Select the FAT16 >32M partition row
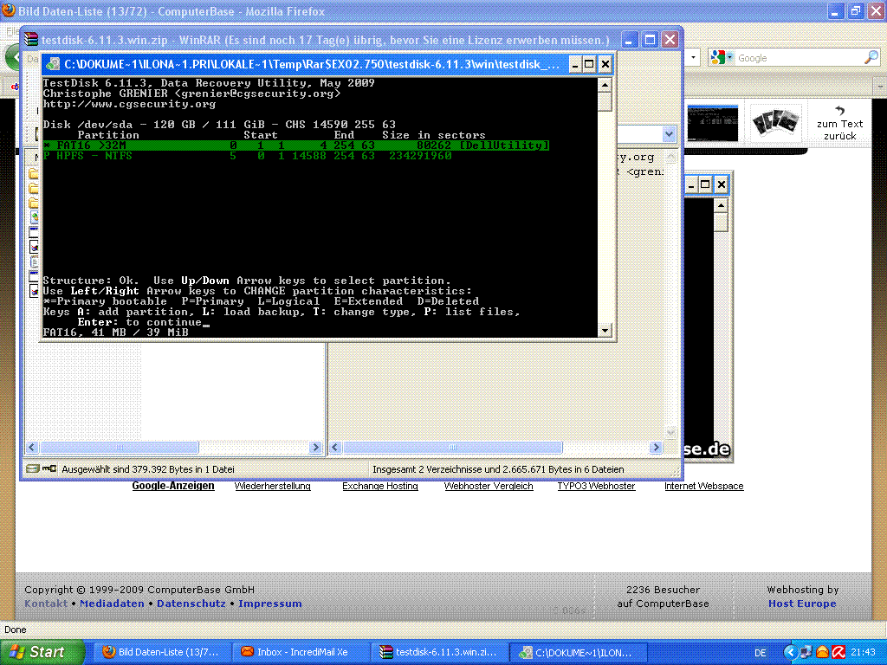887x665 pixels. coord(296,145)
